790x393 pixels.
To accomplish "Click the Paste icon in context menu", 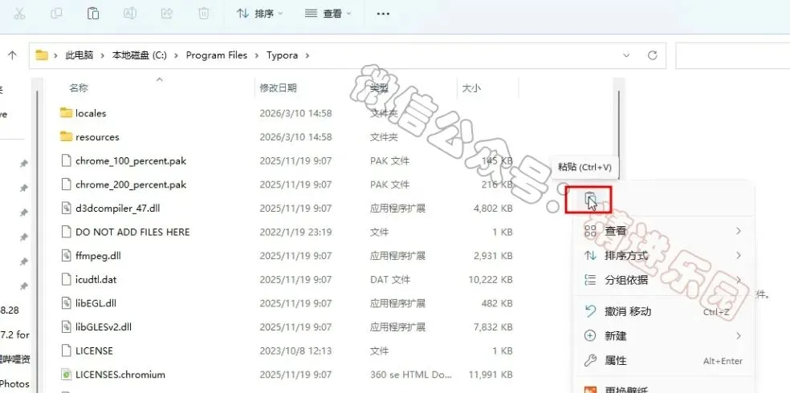I will click(590, 199).
